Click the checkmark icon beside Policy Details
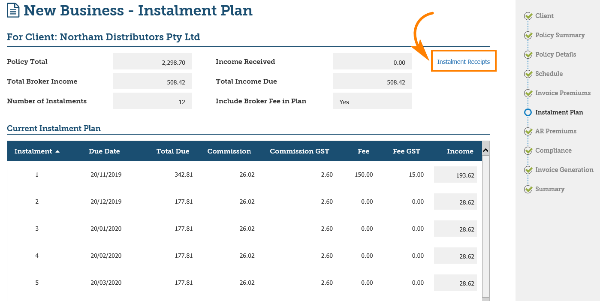This screenshot has height=301, width=600. pyautogui.click(x=528, y=55)
